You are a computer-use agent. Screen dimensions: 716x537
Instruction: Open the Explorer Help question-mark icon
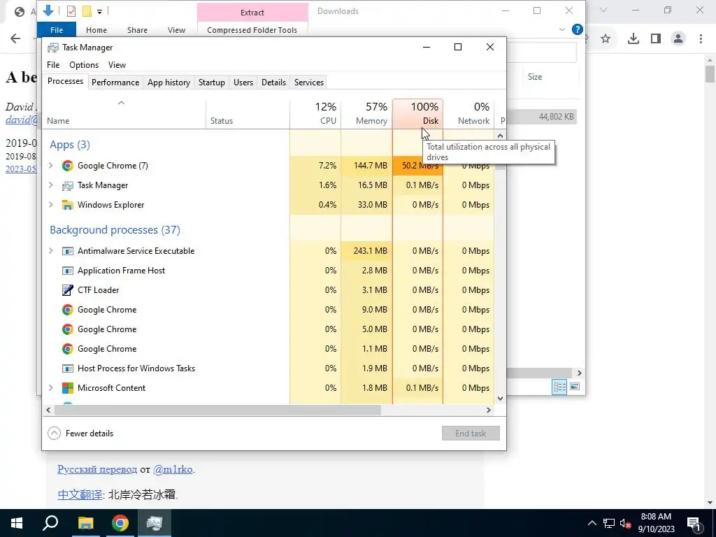point(577,29)
